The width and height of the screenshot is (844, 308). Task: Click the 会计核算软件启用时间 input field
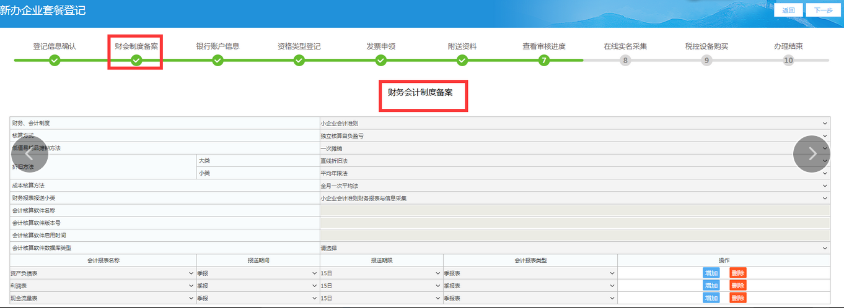coord(574,235)
